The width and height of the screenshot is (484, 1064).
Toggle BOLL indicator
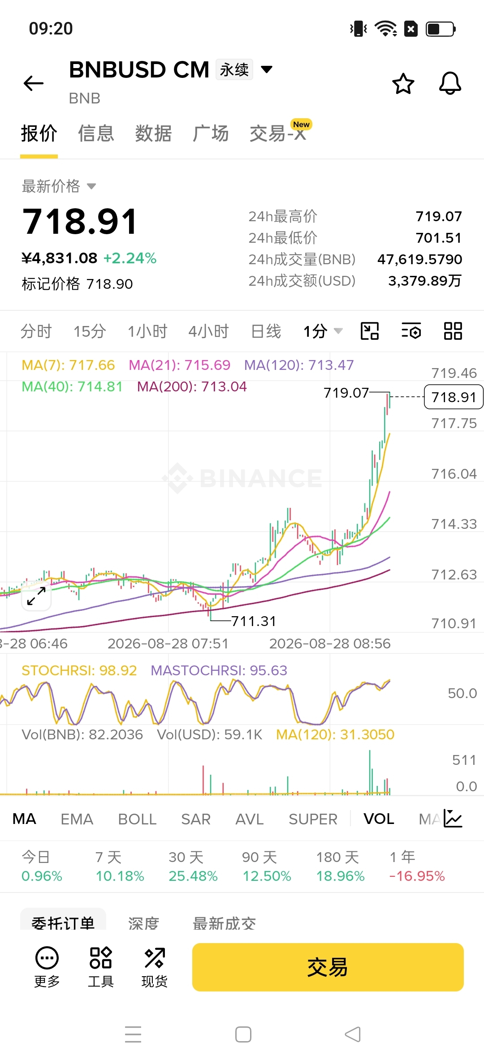[137, 819]
